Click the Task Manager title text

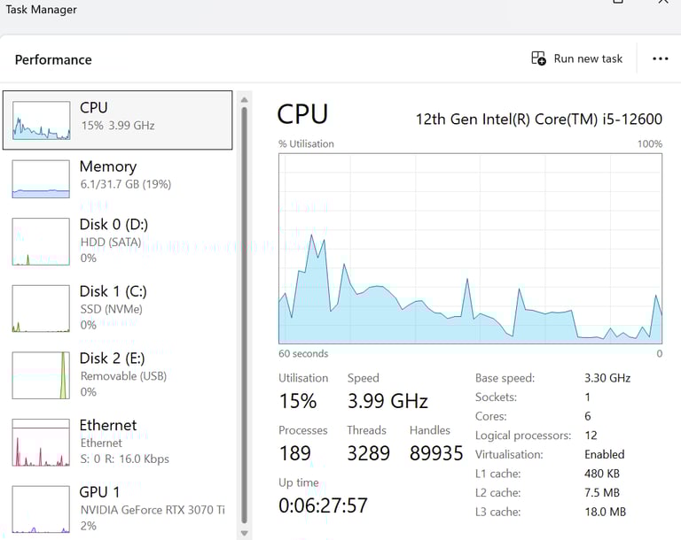[42, 9]
